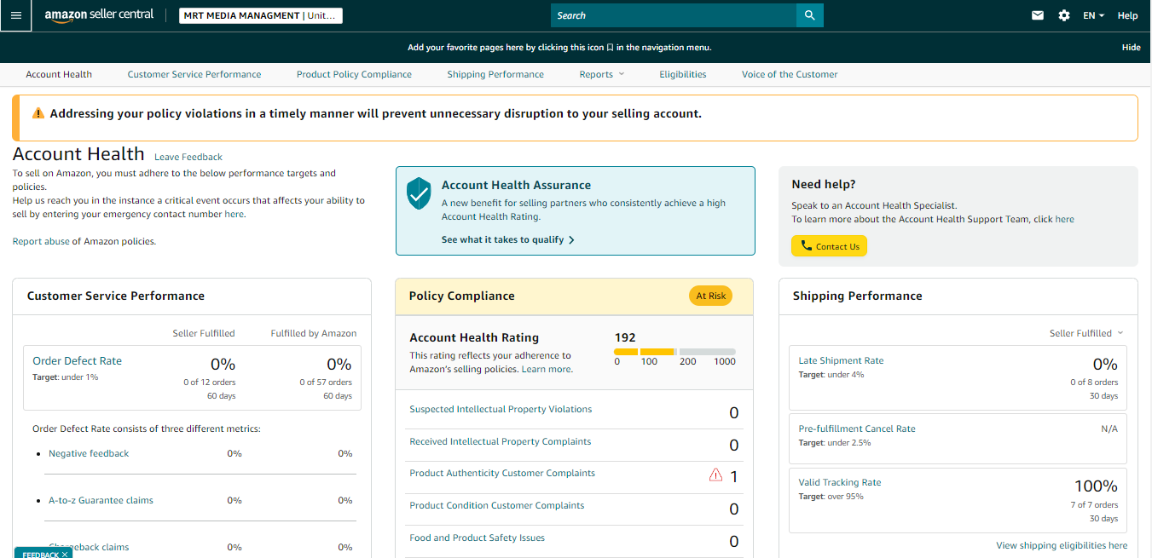Click View shipping eligibilities here

tap(1062, 545)
